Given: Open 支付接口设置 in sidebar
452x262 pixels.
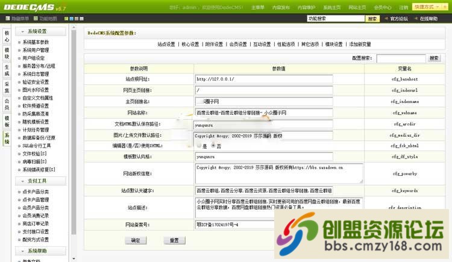Looking at the screenshot, I should point(36,231).
